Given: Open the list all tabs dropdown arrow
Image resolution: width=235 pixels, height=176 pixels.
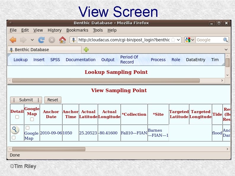Looking at the screenshot, I should click(226, 49).
